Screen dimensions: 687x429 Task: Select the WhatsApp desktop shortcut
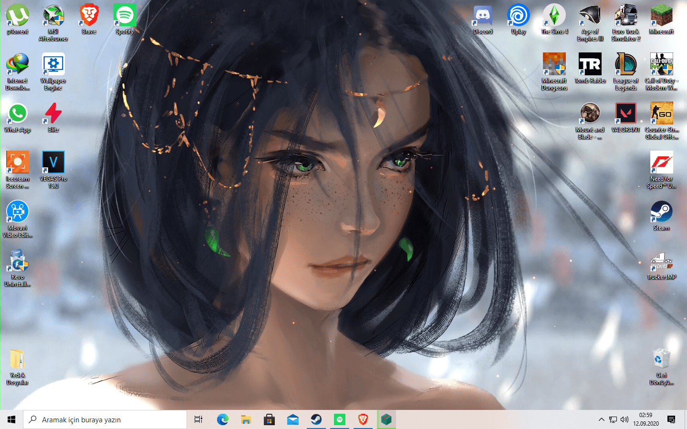pyautogui.click(x=18, y=118)
